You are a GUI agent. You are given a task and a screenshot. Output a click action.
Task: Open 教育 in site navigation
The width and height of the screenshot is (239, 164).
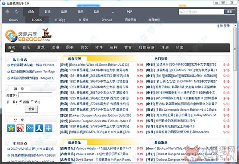coord(128,47)
